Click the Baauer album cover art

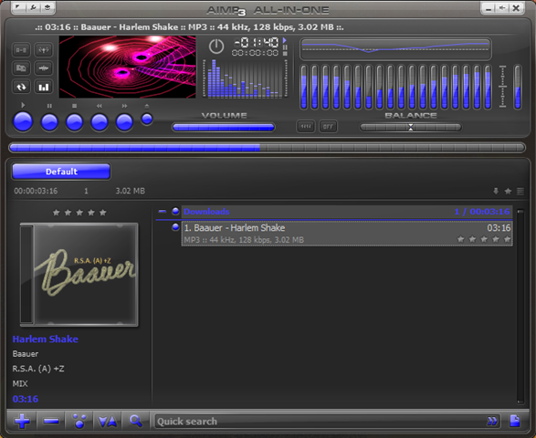tap(79, 275)
